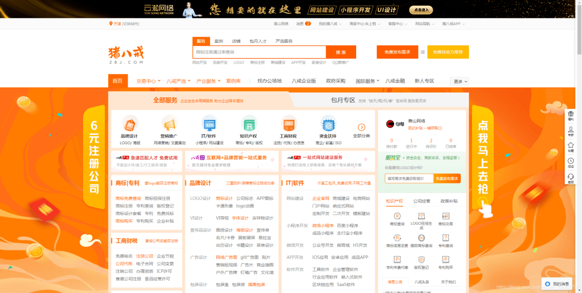Screen dimensions: 582x293
Task: Click the 填写需求免费获取报价 input
Action: click(409, 178)
